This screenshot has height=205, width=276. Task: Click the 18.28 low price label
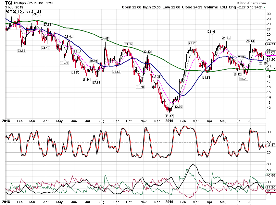pyautogui.click(x=244, y=79)
